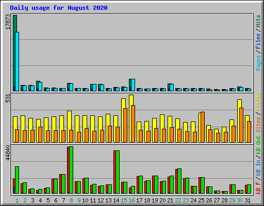Viewport: 264px width, 206px height.
Task: Click day 20 on the date axis
Action: (162, 200)
